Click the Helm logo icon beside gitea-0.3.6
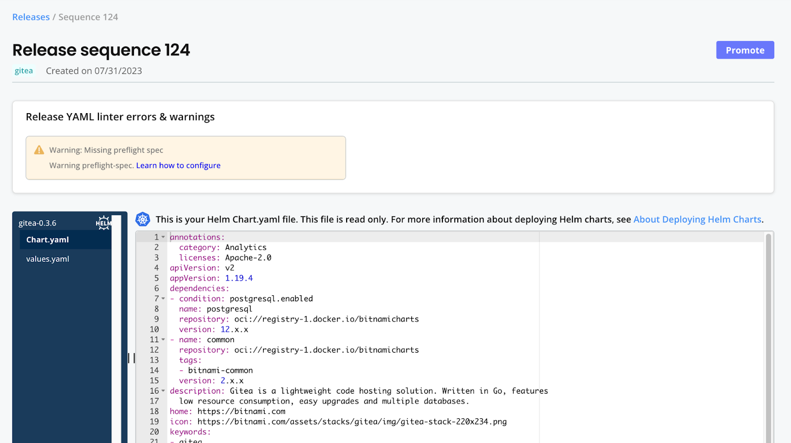The height and width of the screenshot is (443, 791). point(103,223)
